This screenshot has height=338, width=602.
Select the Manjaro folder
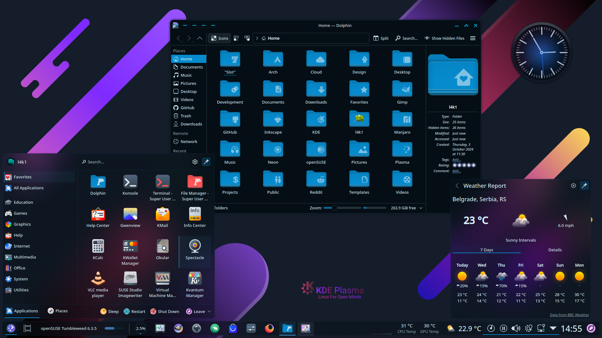[402, 123]
